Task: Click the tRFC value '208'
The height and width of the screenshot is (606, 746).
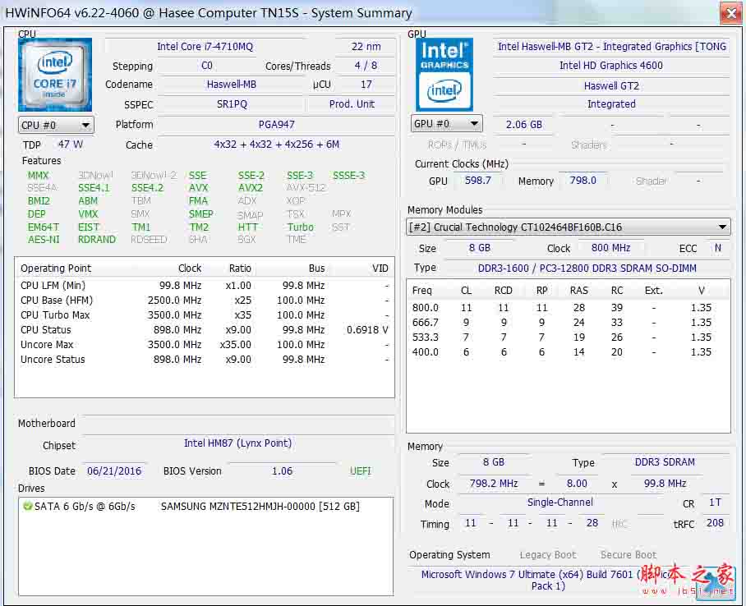Action: click(x=715, y=523)
